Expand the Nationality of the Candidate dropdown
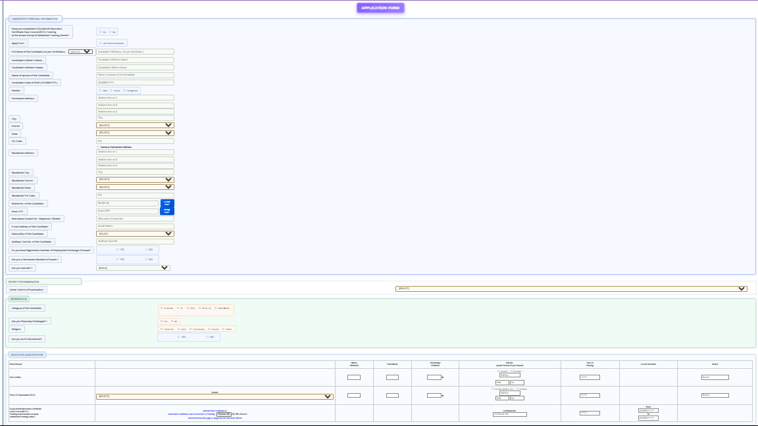This screenshot has height=426, width=758. [x=135, y=233]
